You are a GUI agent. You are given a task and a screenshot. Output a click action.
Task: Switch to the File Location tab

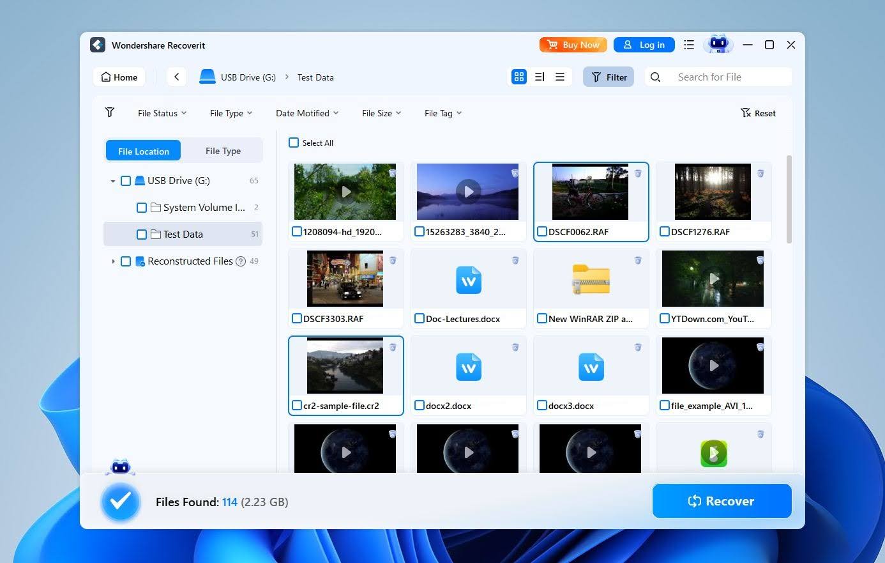tap(144, 151)
